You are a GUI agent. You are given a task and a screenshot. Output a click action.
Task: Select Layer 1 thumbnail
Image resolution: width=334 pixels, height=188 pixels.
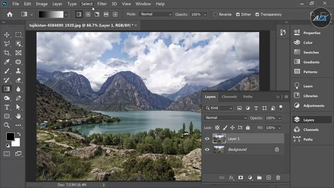point(219,138)
